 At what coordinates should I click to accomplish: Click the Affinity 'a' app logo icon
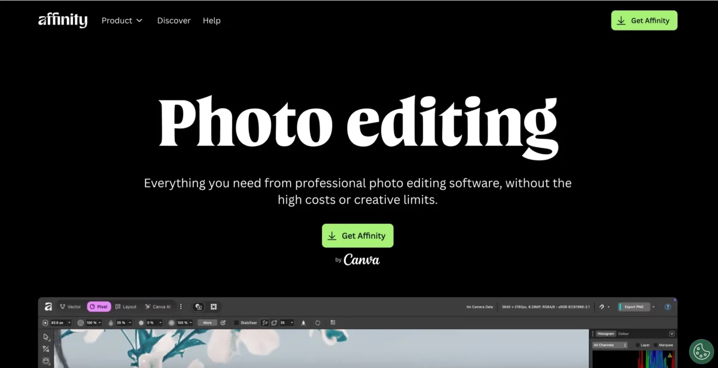(x=48, y=307)
